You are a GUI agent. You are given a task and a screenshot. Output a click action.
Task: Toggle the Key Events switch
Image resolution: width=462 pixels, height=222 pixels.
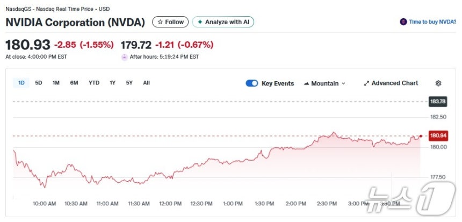(x=251, y=83)
